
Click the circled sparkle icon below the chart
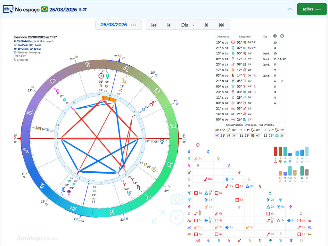tap(176, 217)
